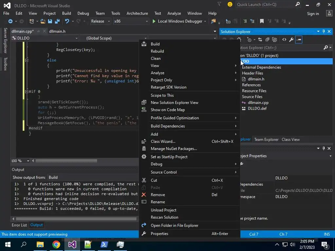The height and width of the screenshot is (251, 335).
Task: Select Properties at the context menu bottom
Action: 189,233
